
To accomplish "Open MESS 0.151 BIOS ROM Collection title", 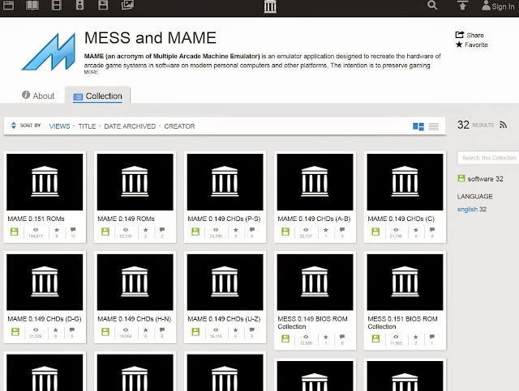I will [x=402, y=322].
